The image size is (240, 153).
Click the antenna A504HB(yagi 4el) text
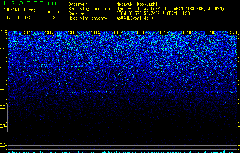pyautogui.click(x=135, y=18)
